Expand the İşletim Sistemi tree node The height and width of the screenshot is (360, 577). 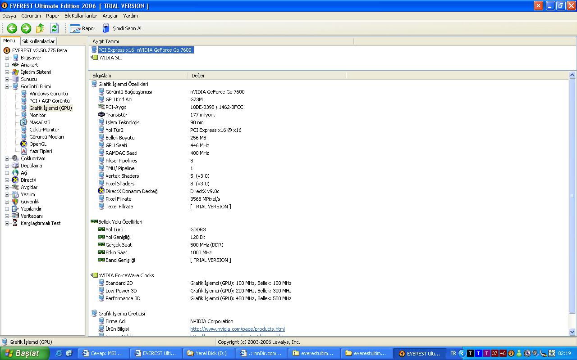click(7, 72)
